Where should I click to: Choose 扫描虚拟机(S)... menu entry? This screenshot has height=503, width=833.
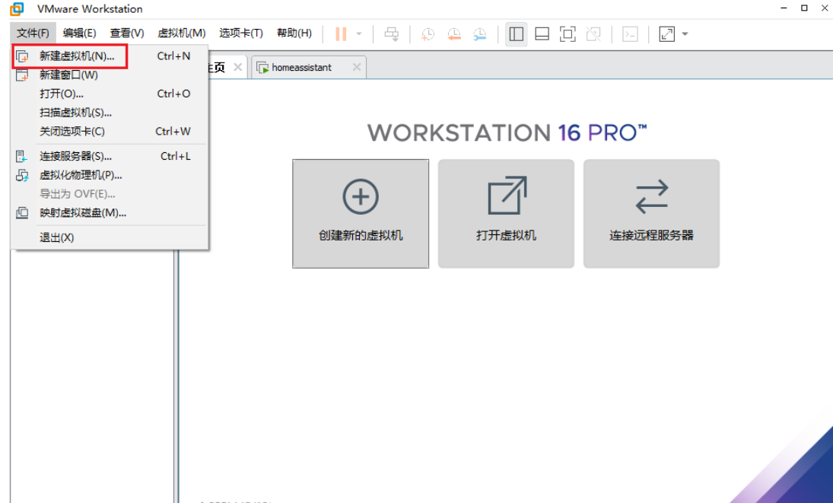click(x=110, y=113)
